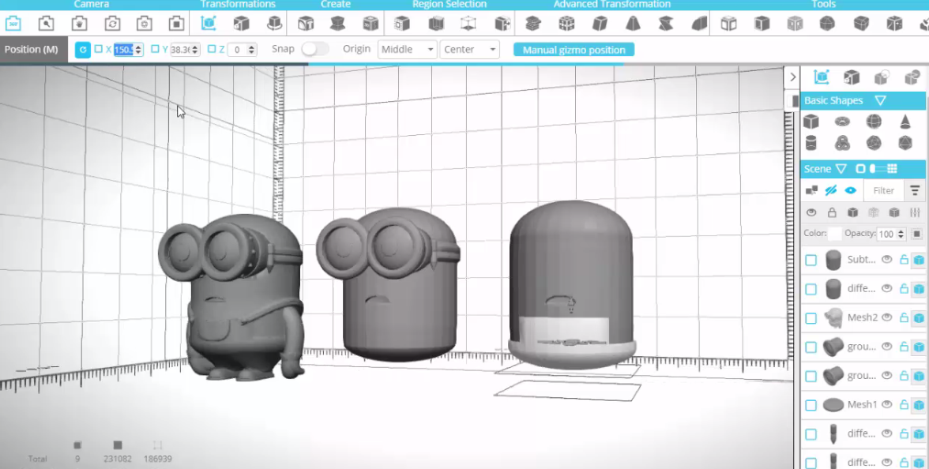Check the Y axis checkbox

pos(155,49)
